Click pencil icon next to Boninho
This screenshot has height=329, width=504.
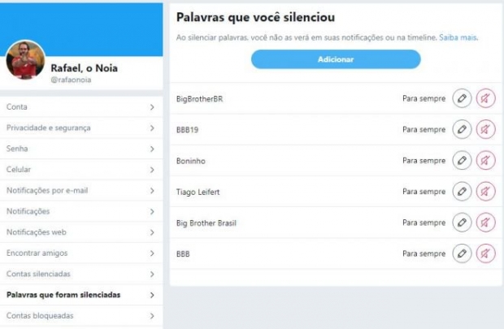pos(462,160)
